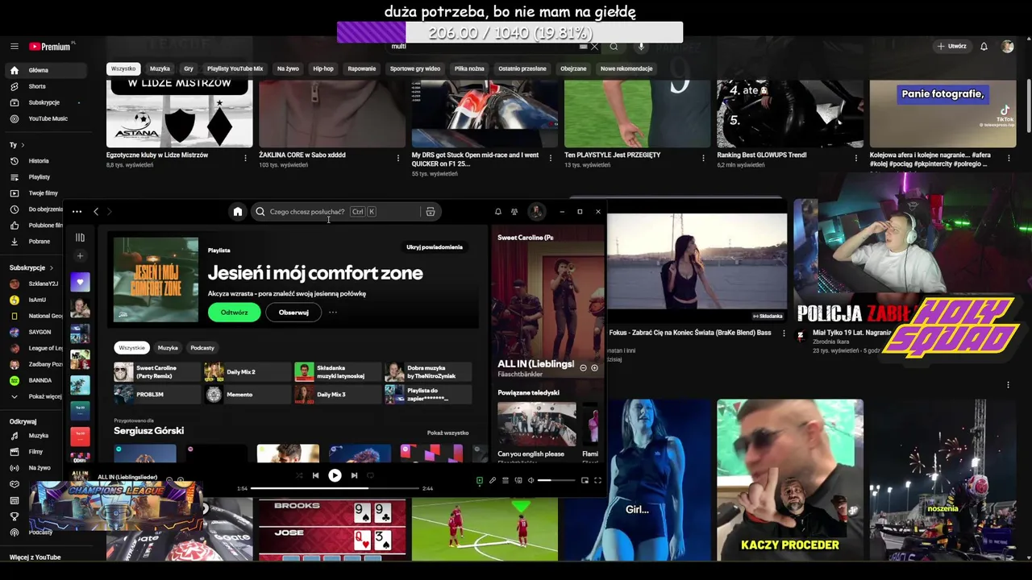Go to YouTube Premium home via logo
Screen dimensions: 1032x580
(50, 47)
